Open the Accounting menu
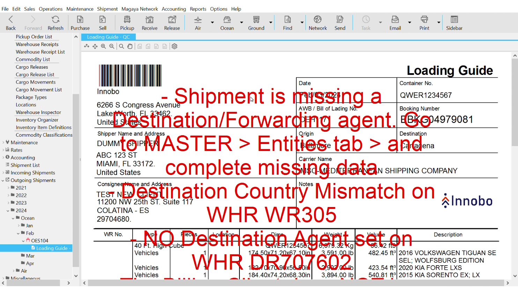 [174, 9]
